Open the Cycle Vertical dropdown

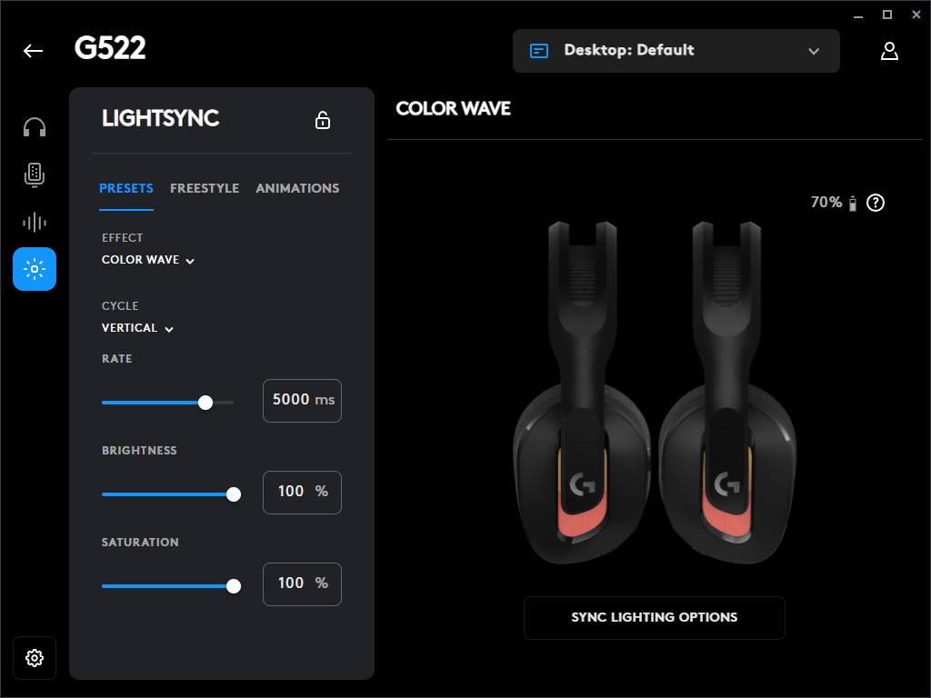(137, 328)
